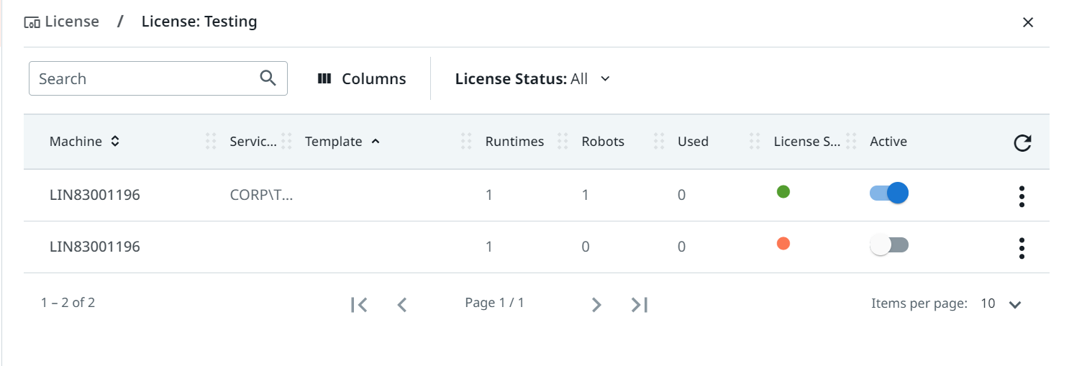Click the green license status dot
The image size is (1069, 366).
click(x=783, y=192)
